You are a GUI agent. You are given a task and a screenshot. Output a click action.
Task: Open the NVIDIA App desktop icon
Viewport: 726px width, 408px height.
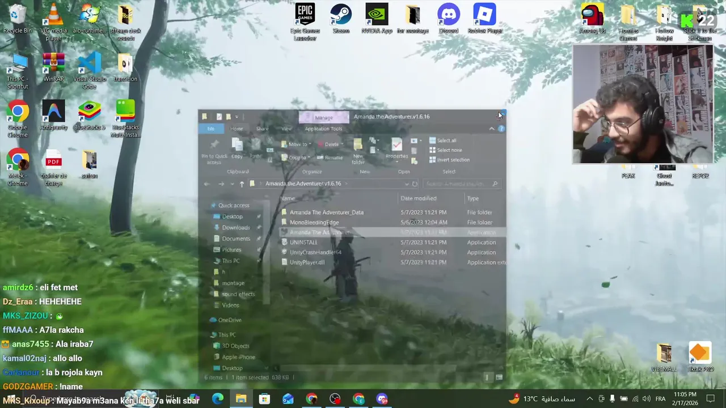[x=377, y=19]
